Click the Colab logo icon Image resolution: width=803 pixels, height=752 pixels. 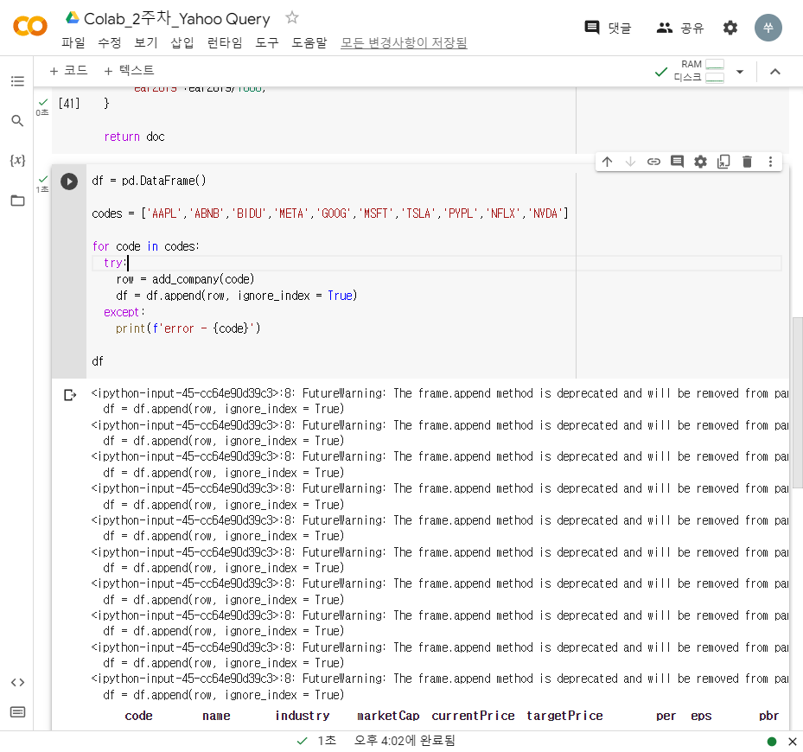tap(29, 26)
